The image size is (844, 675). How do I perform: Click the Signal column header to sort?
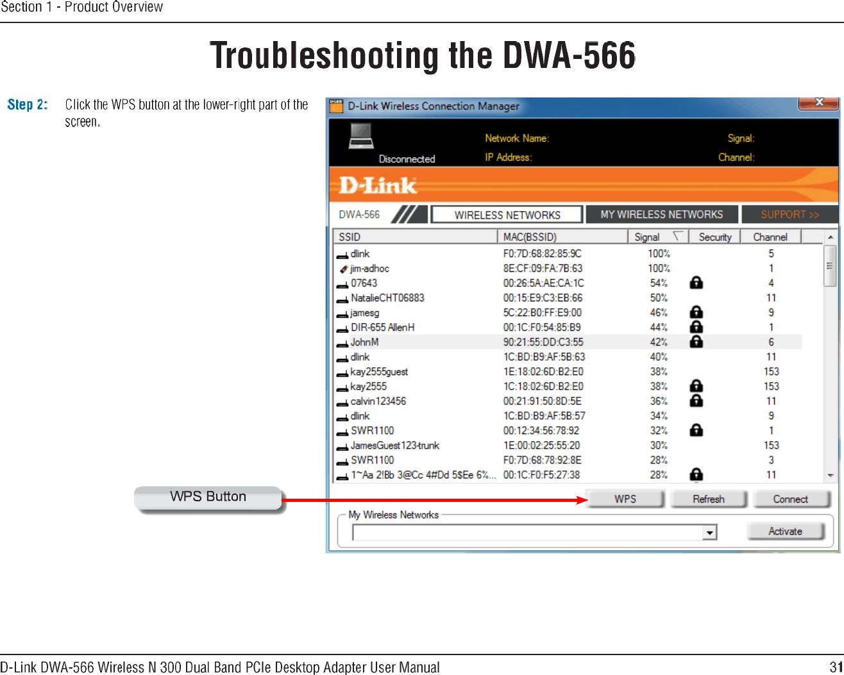coord(659,237)
